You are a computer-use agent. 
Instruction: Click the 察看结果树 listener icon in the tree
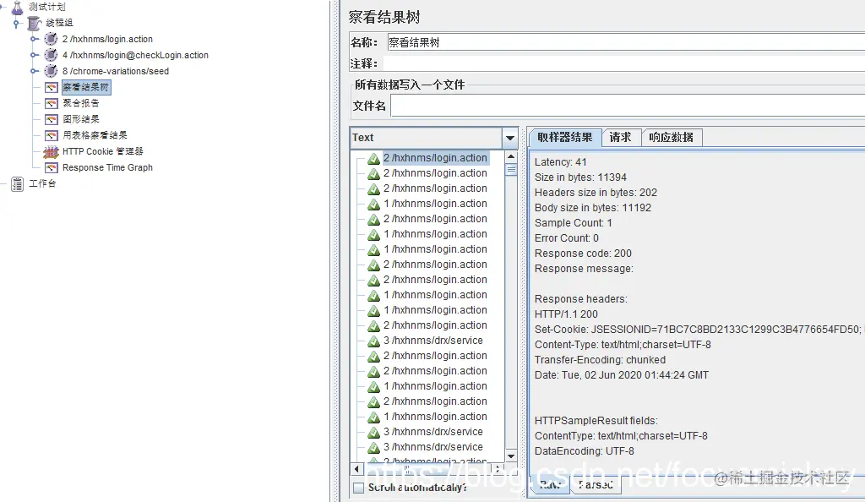pos(52,87)
